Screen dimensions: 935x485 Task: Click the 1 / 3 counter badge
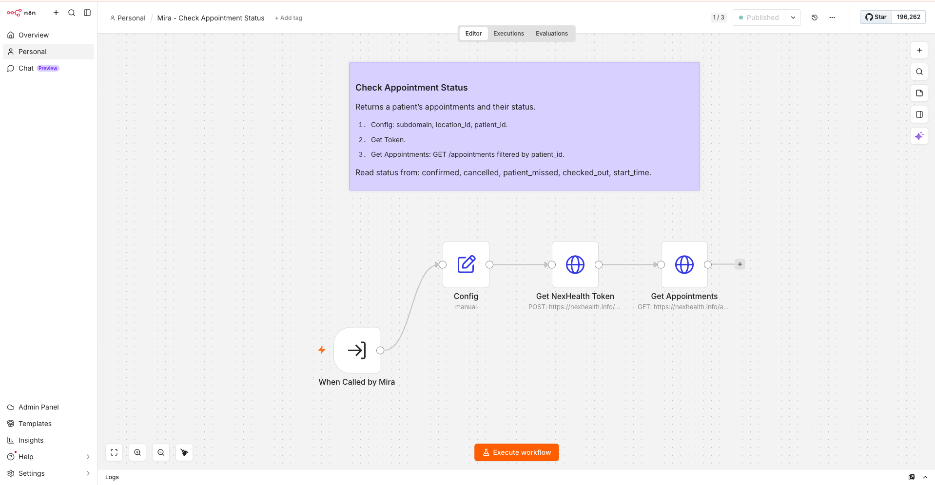pyautogui.click(x=719, y=18)
